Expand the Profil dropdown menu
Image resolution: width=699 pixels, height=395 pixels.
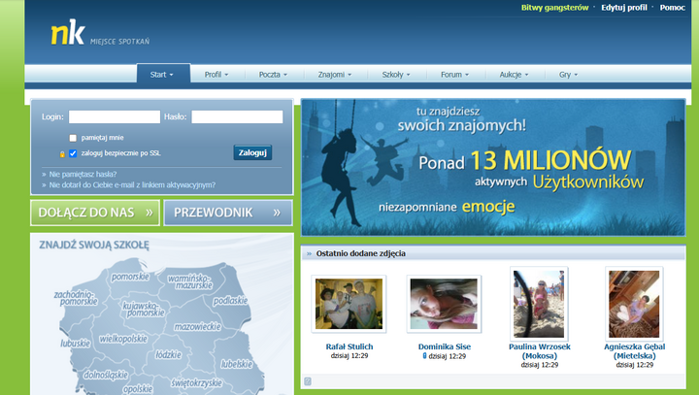tap(216, 75)
